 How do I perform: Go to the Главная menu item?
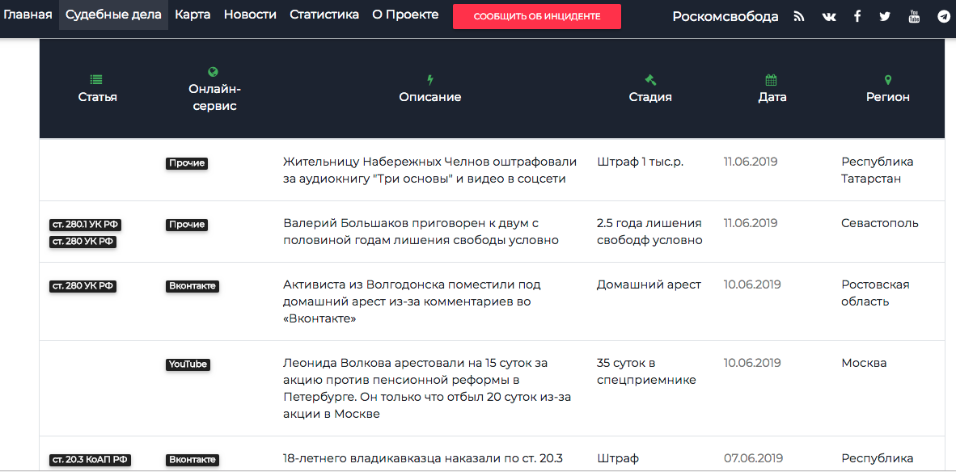(x=28, y=15)
